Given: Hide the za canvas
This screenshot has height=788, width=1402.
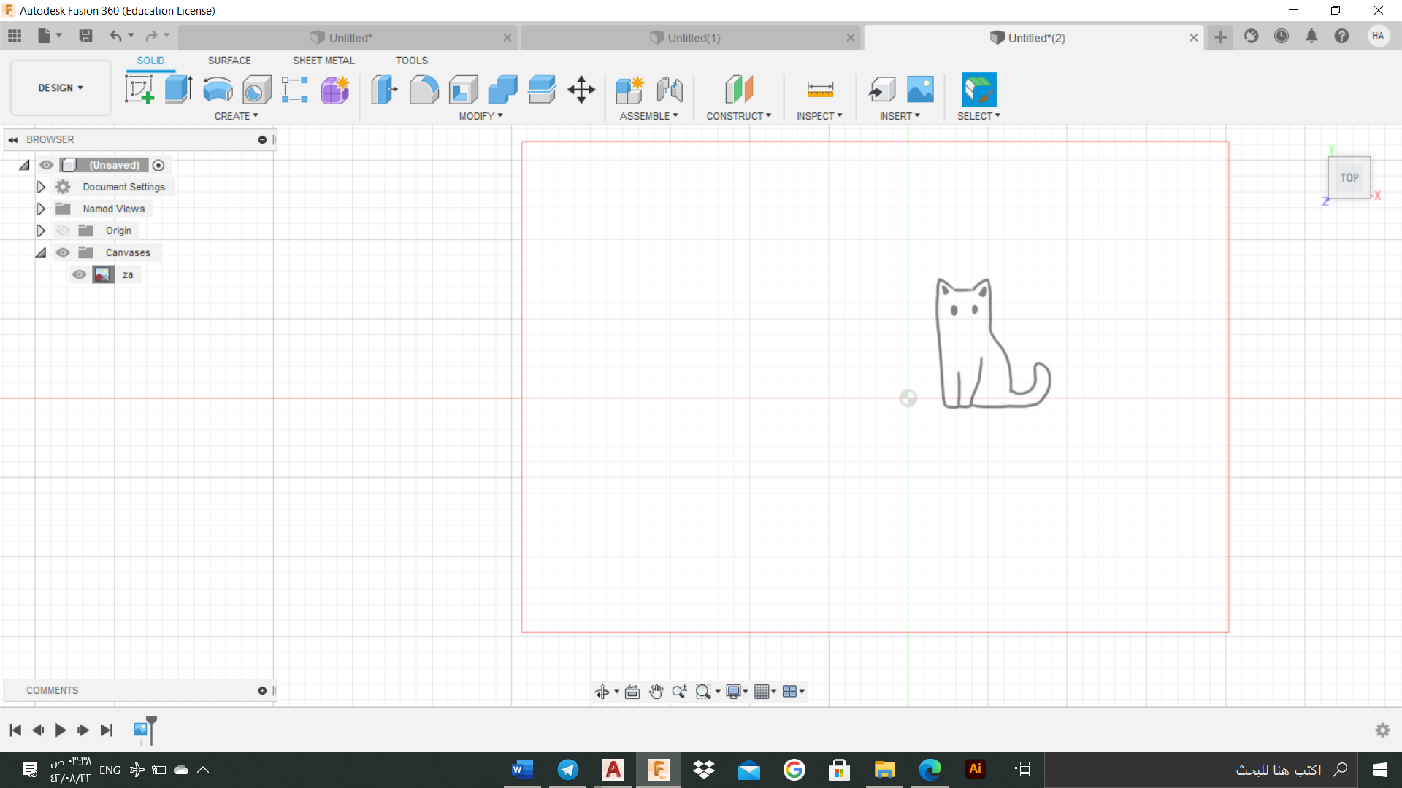Looking at the screenshot, I should click(80, 274).
